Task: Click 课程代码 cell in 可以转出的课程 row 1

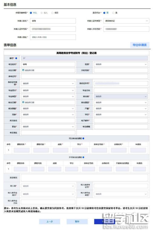Action: [41, 150]
